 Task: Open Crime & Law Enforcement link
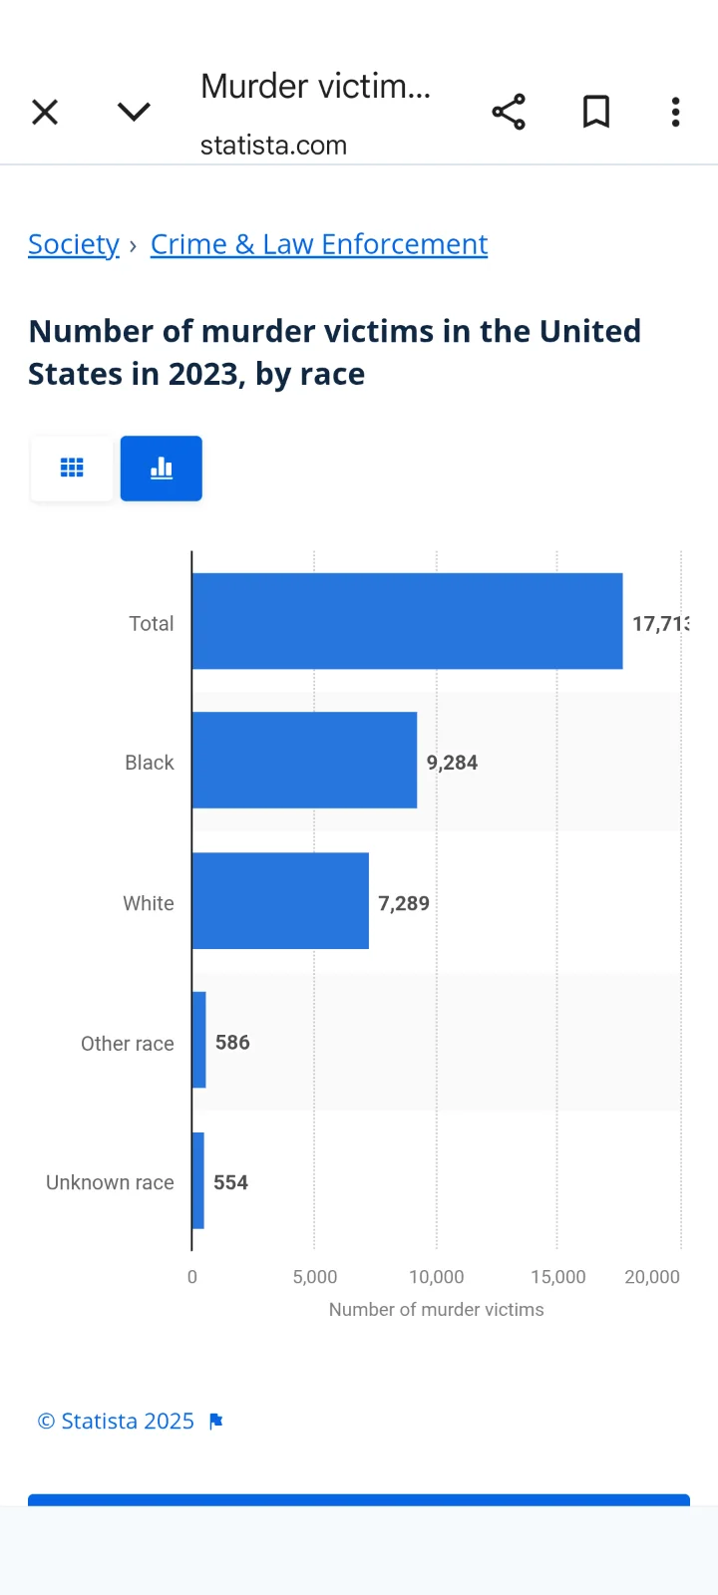(319, 244)
